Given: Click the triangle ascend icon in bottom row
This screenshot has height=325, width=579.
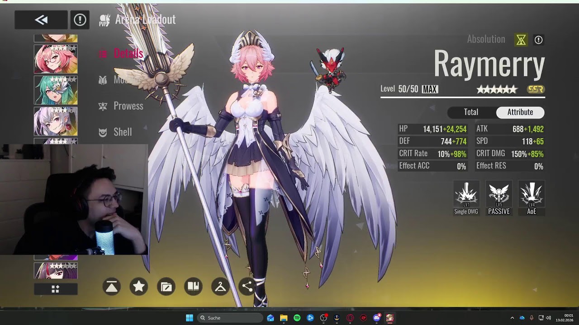Looking at the screenshot, I should click(x=112, y=286).
